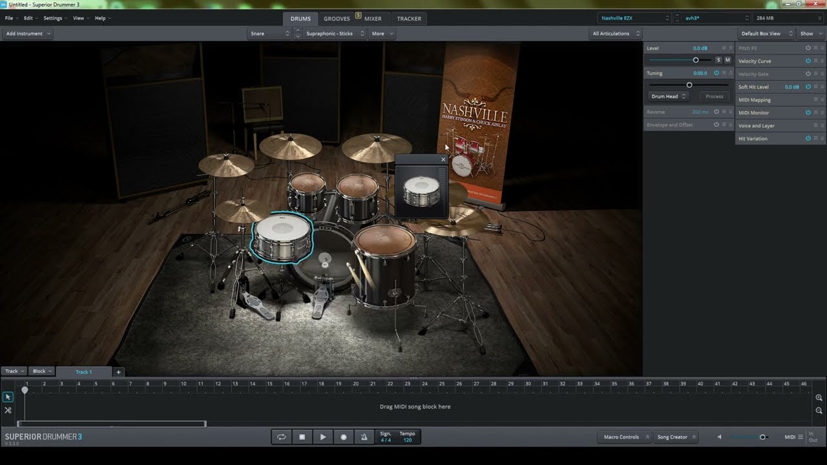Switch to the Tracker tab
Screen dimensions: 827x465
pos(409,19)
